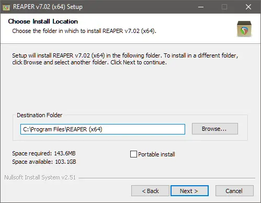This screenshot has width=261, height=203.
Task: Click the REAPER installer box logo in header
Action: coord(244,29)
